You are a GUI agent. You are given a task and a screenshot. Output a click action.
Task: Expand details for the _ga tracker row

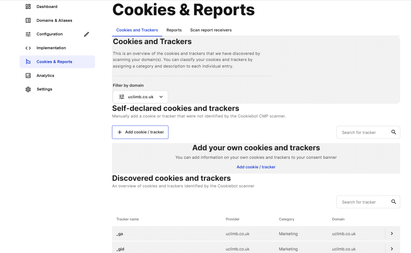[393, 234]
